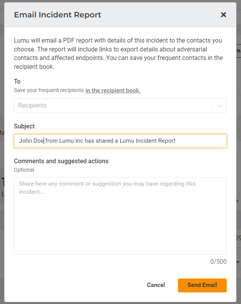Click 'John Doe' in the subject text
The width and height of the screenshot is (241, 304).
point(31,141)
